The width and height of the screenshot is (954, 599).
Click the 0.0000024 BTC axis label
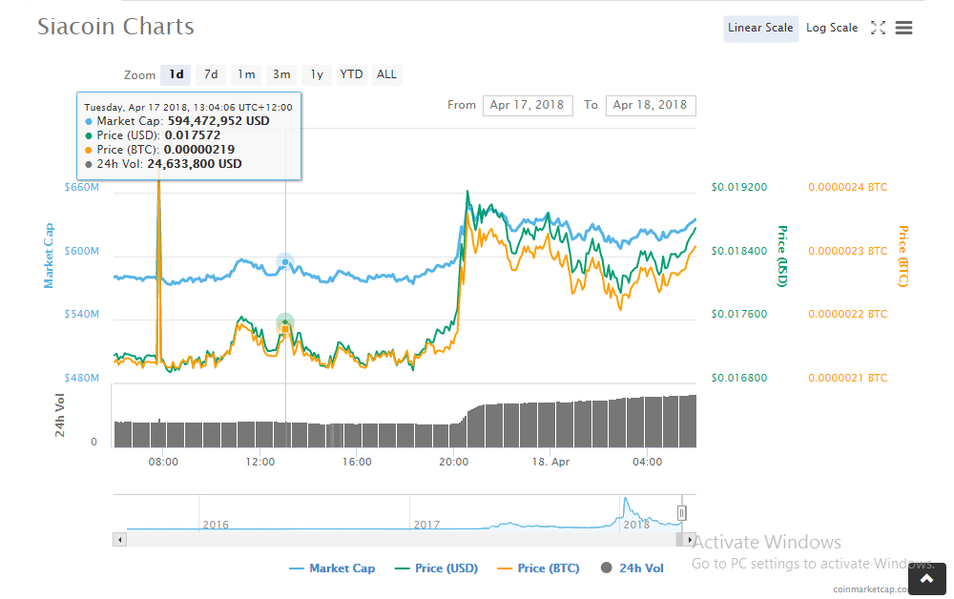point(847,187)
